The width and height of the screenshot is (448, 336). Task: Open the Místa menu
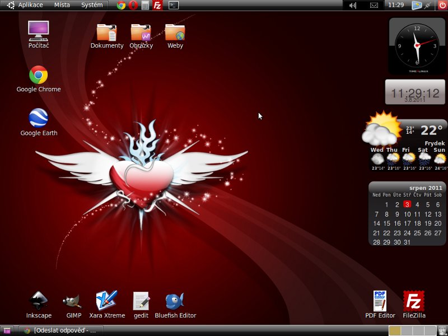62,5
